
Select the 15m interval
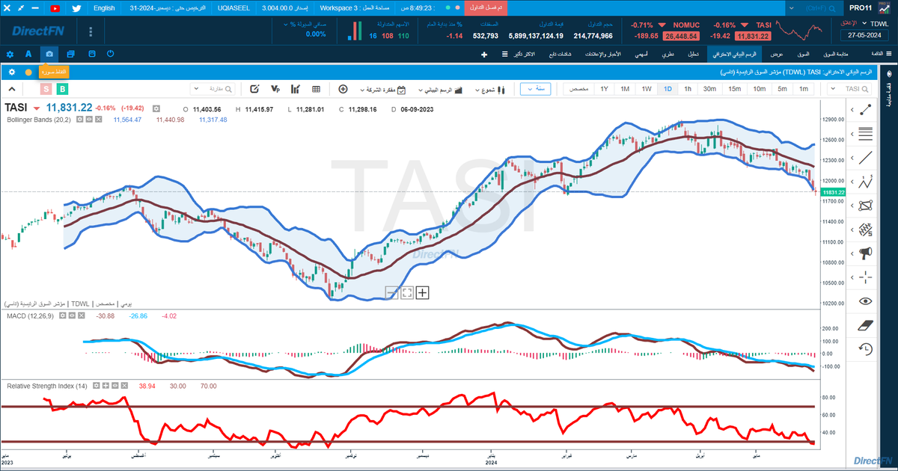(734, 89)
